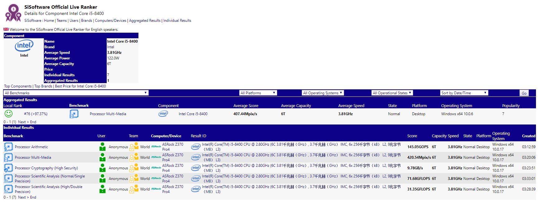Expand the All Platforms dropdown
Screen dimensions: 545x202
258,93
